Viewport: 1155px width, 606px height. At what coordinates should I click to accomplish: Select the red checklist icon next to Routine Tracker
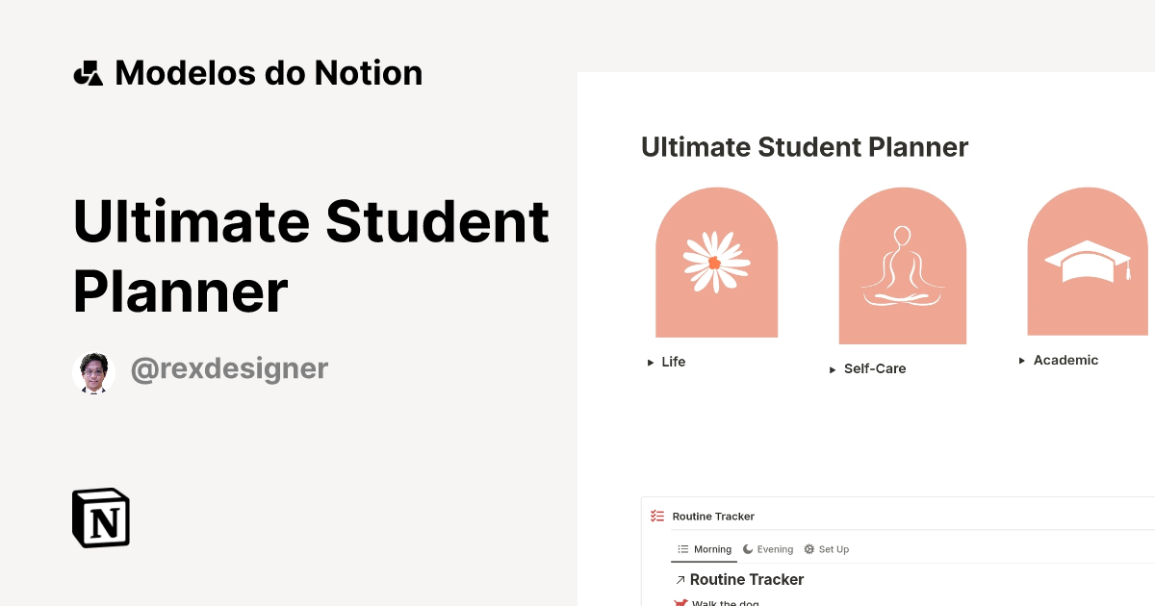click(x=657, y=516)
